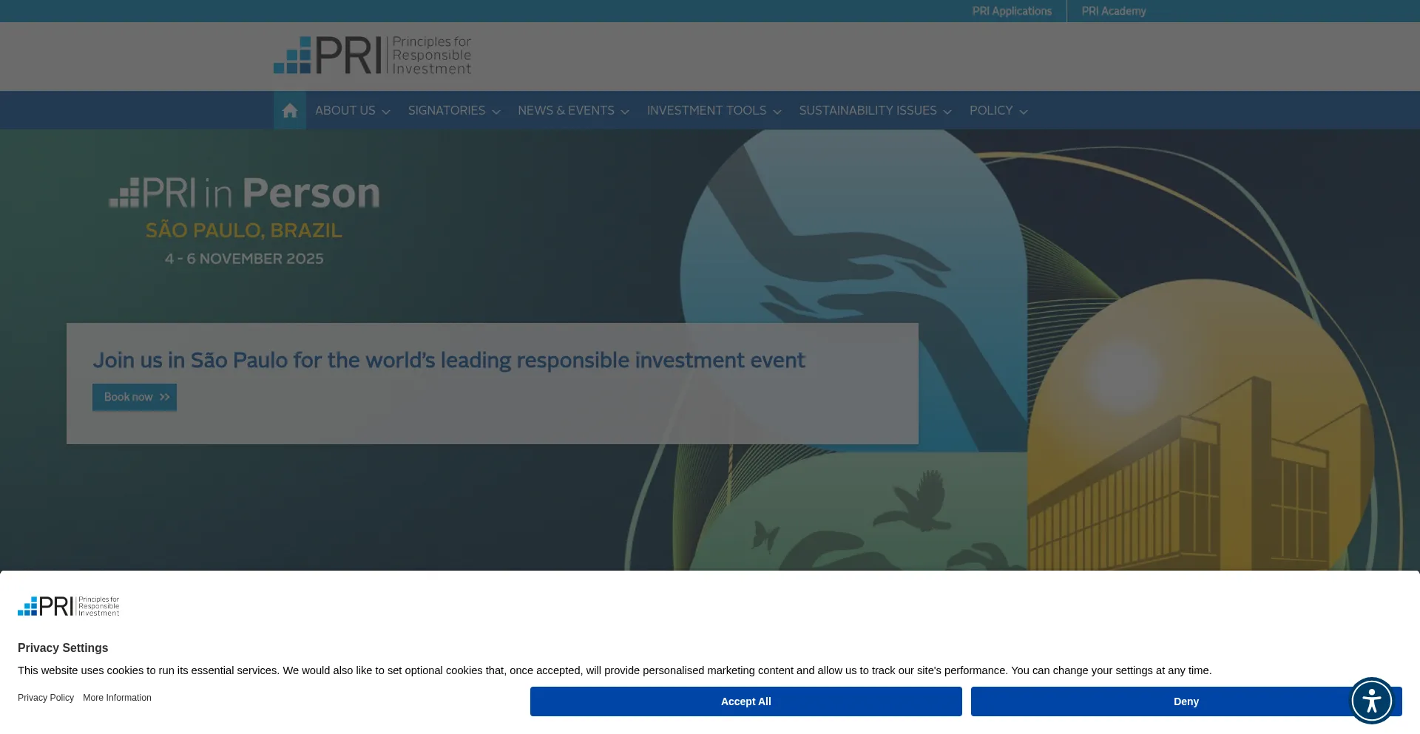Click the home icon in navigation bar
The image size is (1420, 734).
(290, 111)
